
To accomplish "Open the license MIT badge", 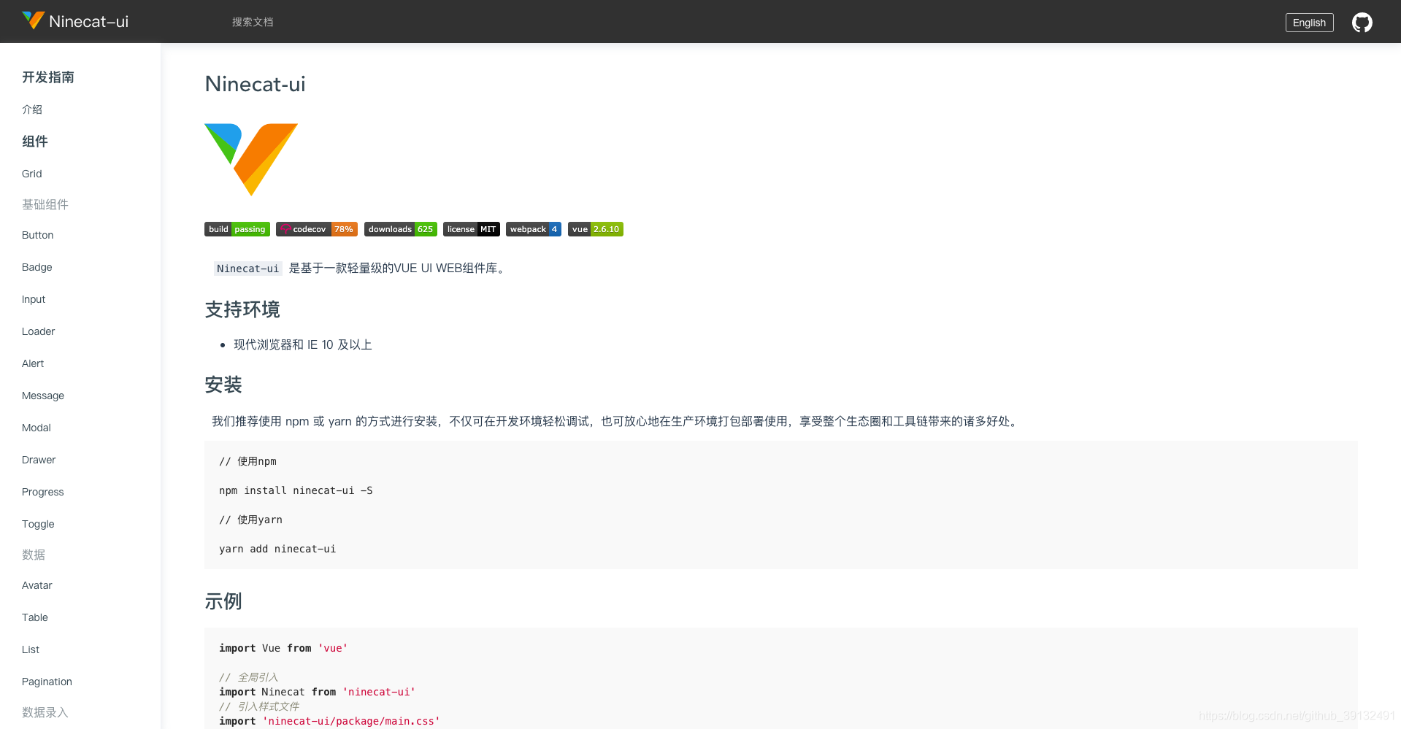I will (x=472, y=229).
